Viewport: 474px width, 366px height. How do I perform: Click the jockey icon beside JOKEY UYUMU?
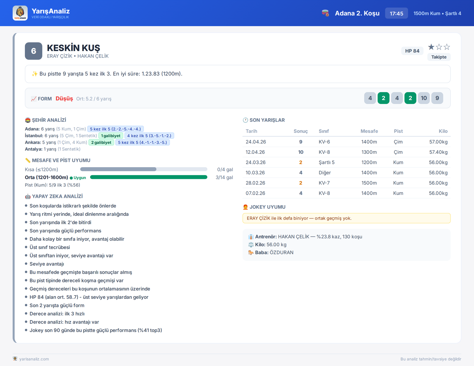click(x=245, y=207)
